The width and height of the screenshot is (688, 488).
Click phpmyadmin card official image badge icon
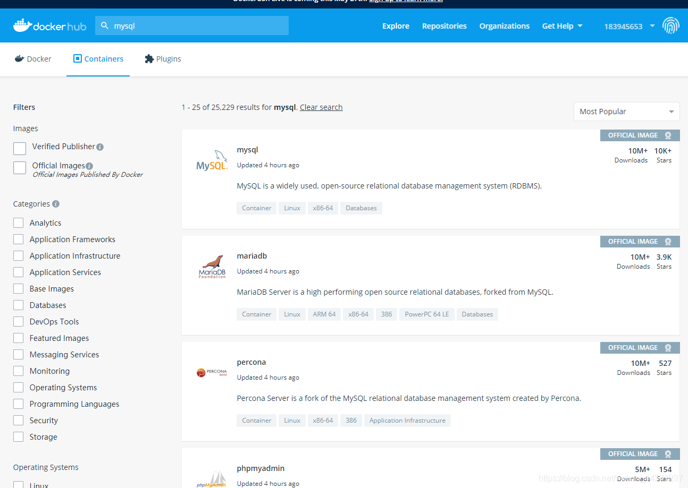[x=668, y=454]
